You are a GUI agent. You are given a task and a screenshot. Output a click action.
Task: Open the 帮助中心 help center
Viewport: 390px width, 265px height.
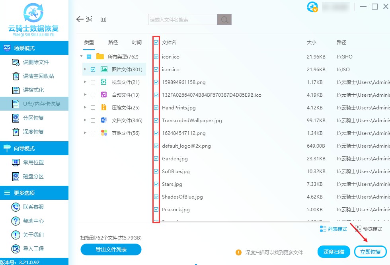tap(33, 221)
